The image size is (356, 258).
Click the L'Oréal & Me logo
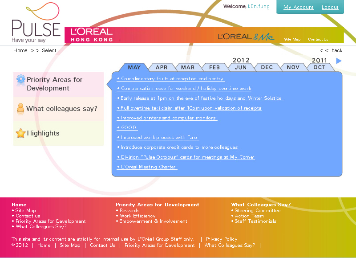click(246, 37)
